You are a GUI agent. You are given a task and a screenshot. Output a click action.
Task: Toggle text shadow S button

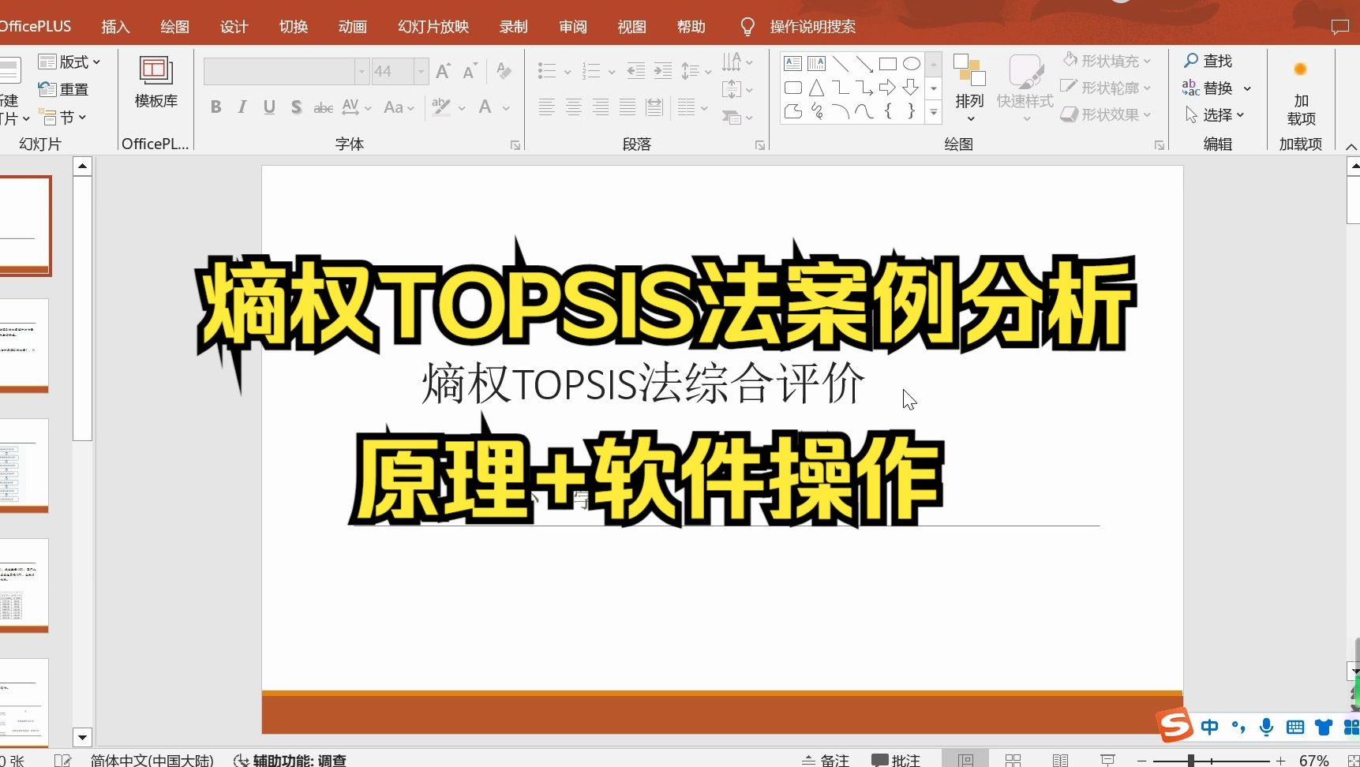tap(296, 107)
